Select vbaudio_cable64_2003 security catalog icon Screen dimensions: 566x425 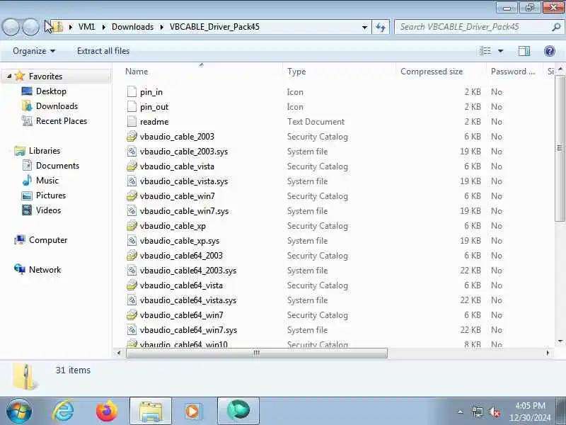click(x=132, y=255)
